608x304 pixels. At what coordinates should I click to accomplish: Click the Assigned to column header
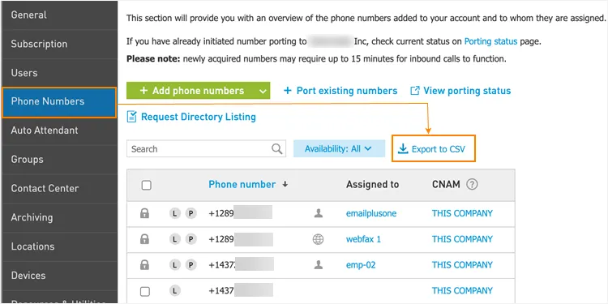coord(372,185)
